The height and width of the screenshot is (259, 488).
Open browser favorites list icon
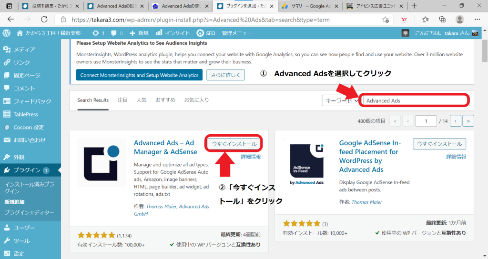click(425, 20)
